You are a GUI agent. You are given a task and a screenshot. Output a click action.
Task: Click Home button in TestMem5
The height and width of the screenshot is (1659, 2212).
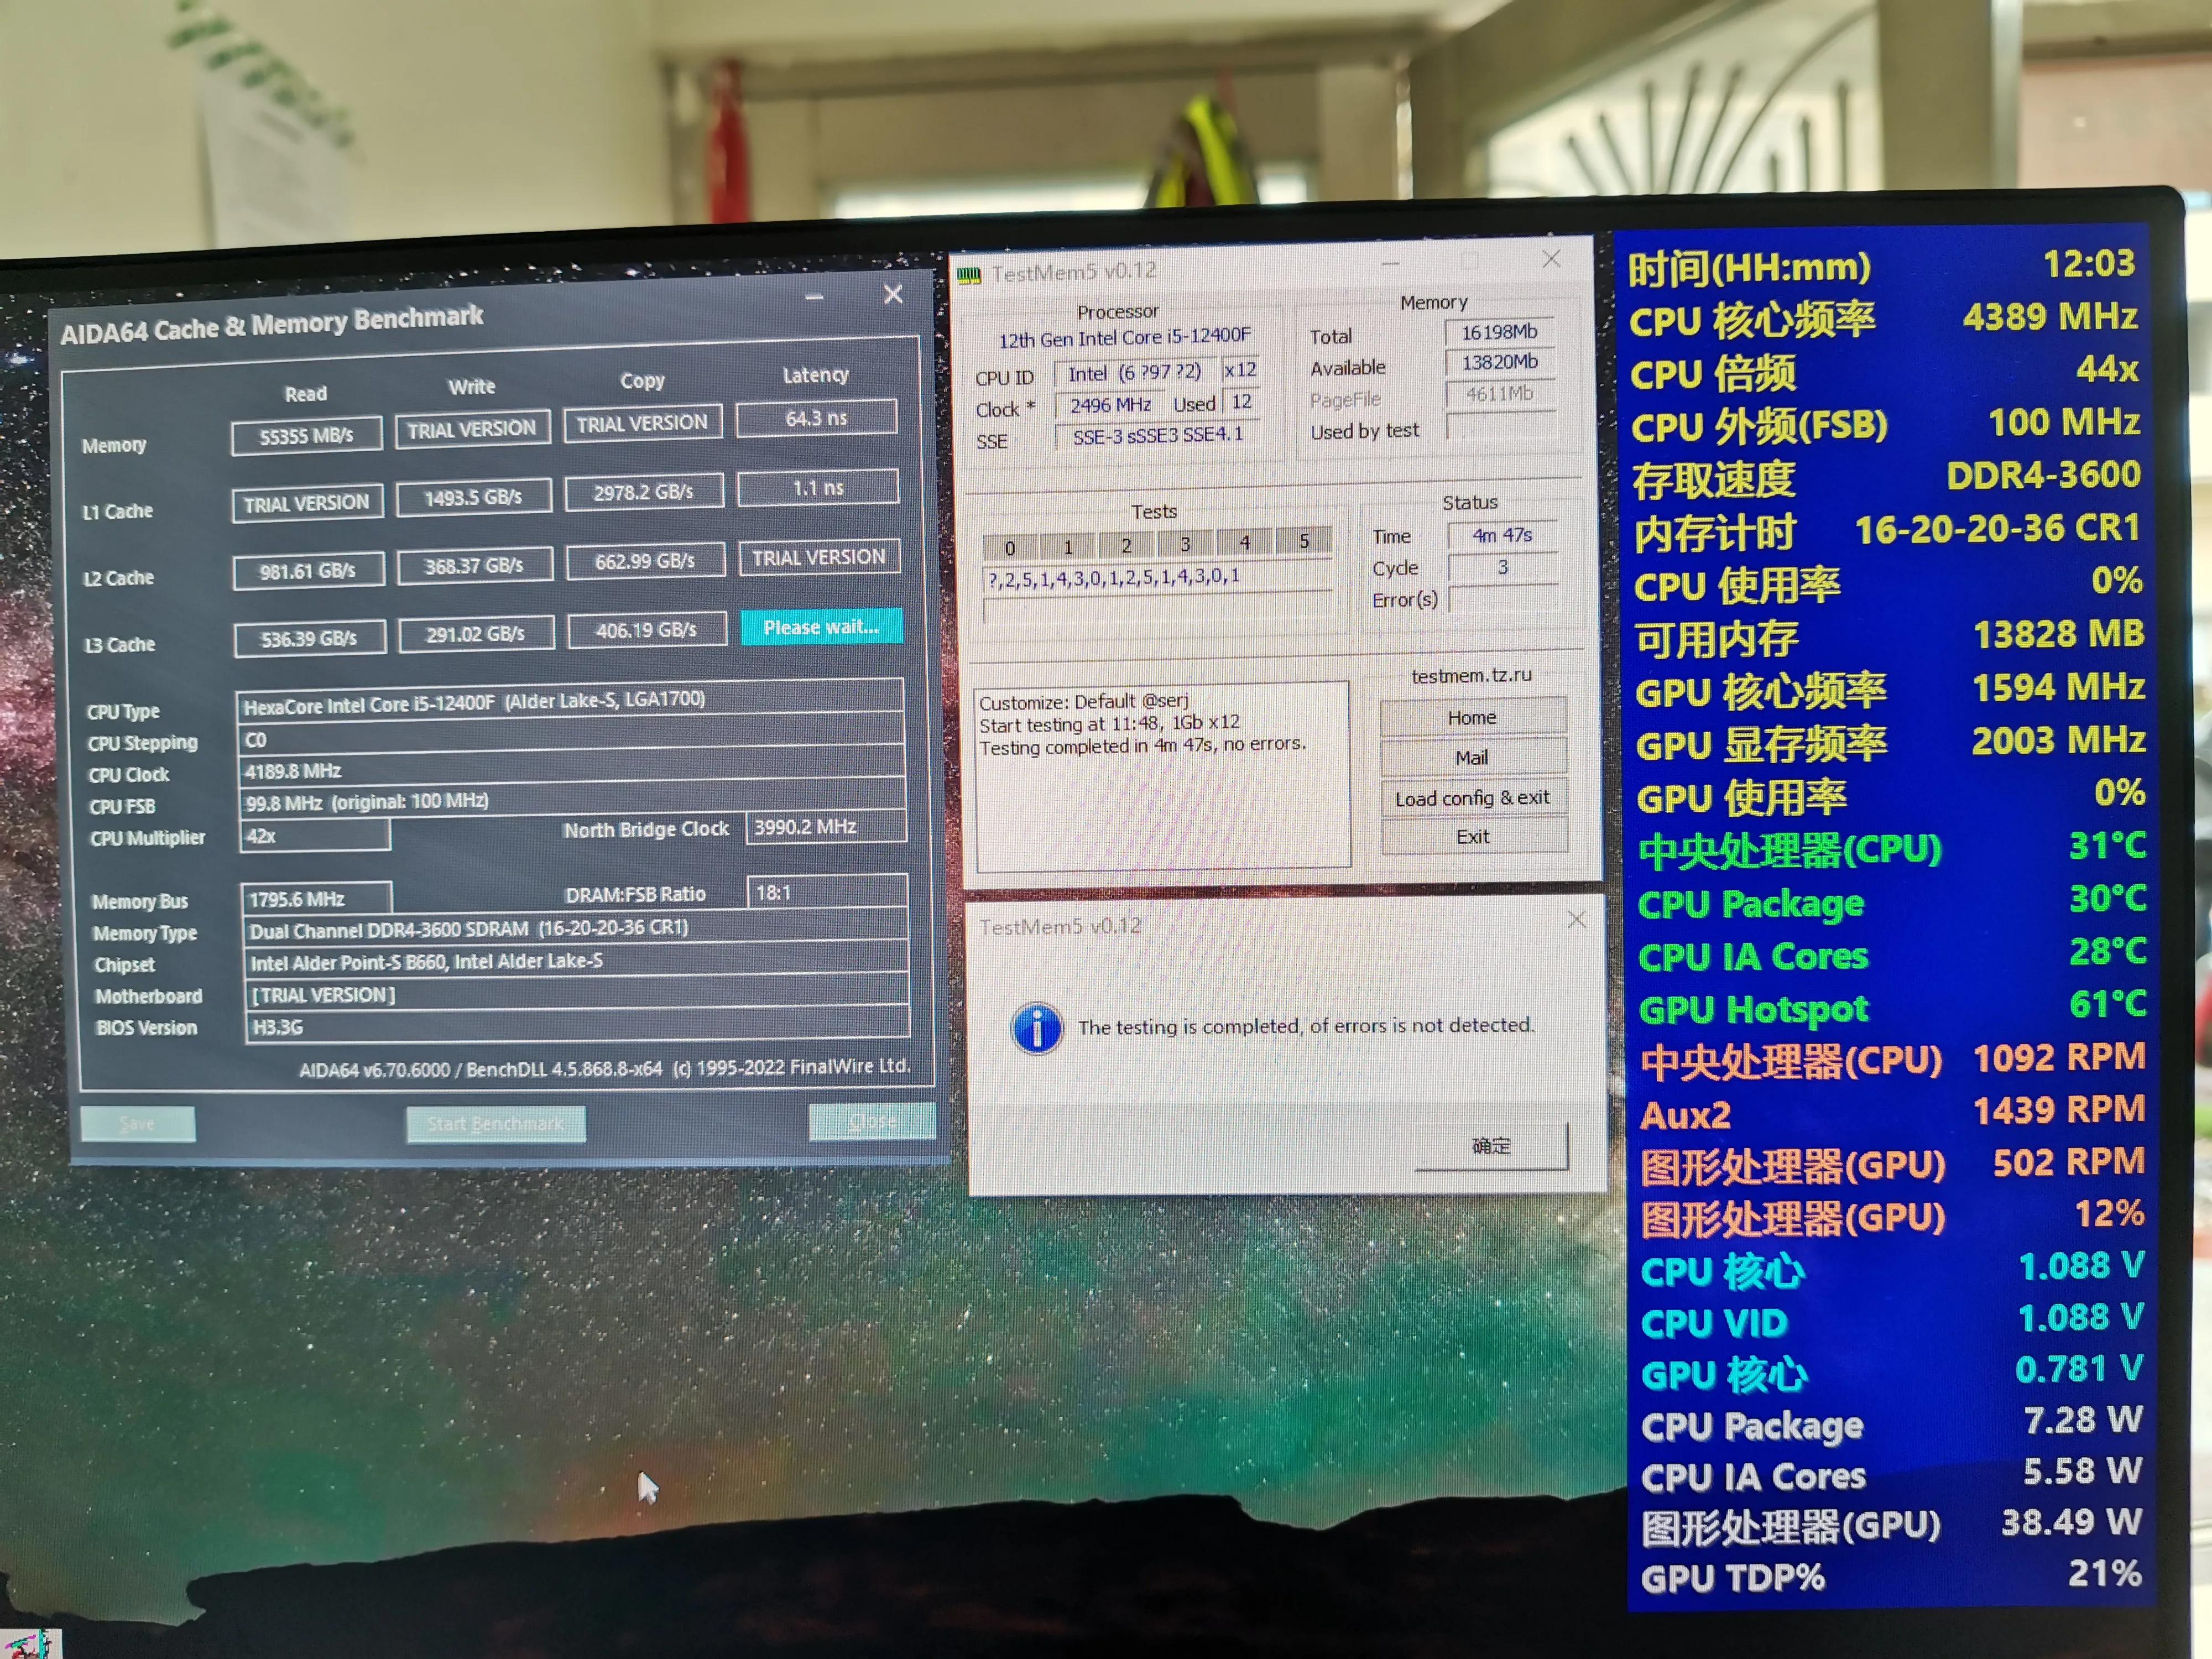[1472, 717]
